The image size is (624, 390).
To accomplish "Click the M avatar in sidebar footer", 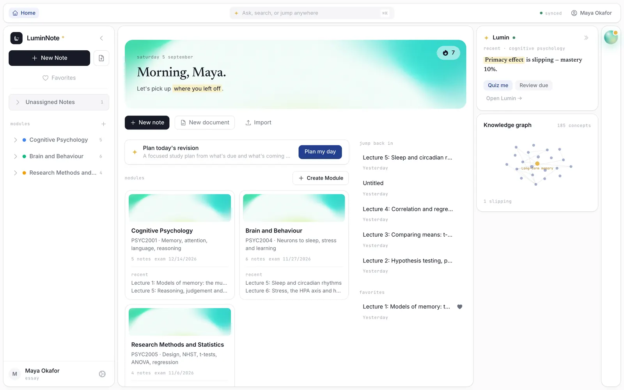I will click(x=15, y=374).
